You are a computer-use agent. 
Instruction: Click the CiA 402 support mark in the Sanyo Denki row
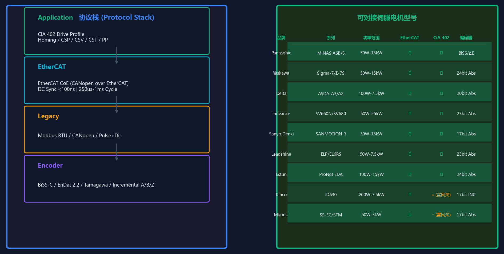coord(441,134)
